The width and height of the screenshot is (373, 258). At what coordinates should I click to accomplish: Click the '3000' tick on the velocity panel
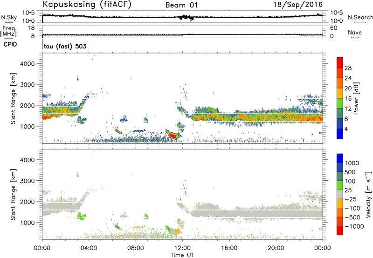28,181
